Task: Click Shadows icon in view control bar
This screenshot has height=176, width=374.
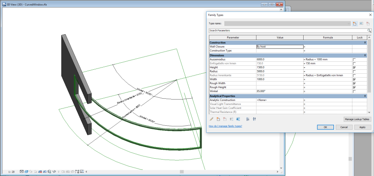Action: tap(36, 172)
